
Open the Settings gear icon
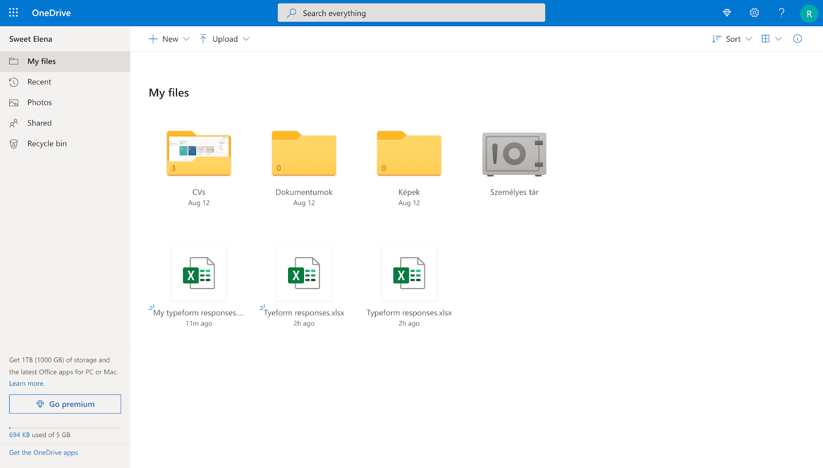754,13
